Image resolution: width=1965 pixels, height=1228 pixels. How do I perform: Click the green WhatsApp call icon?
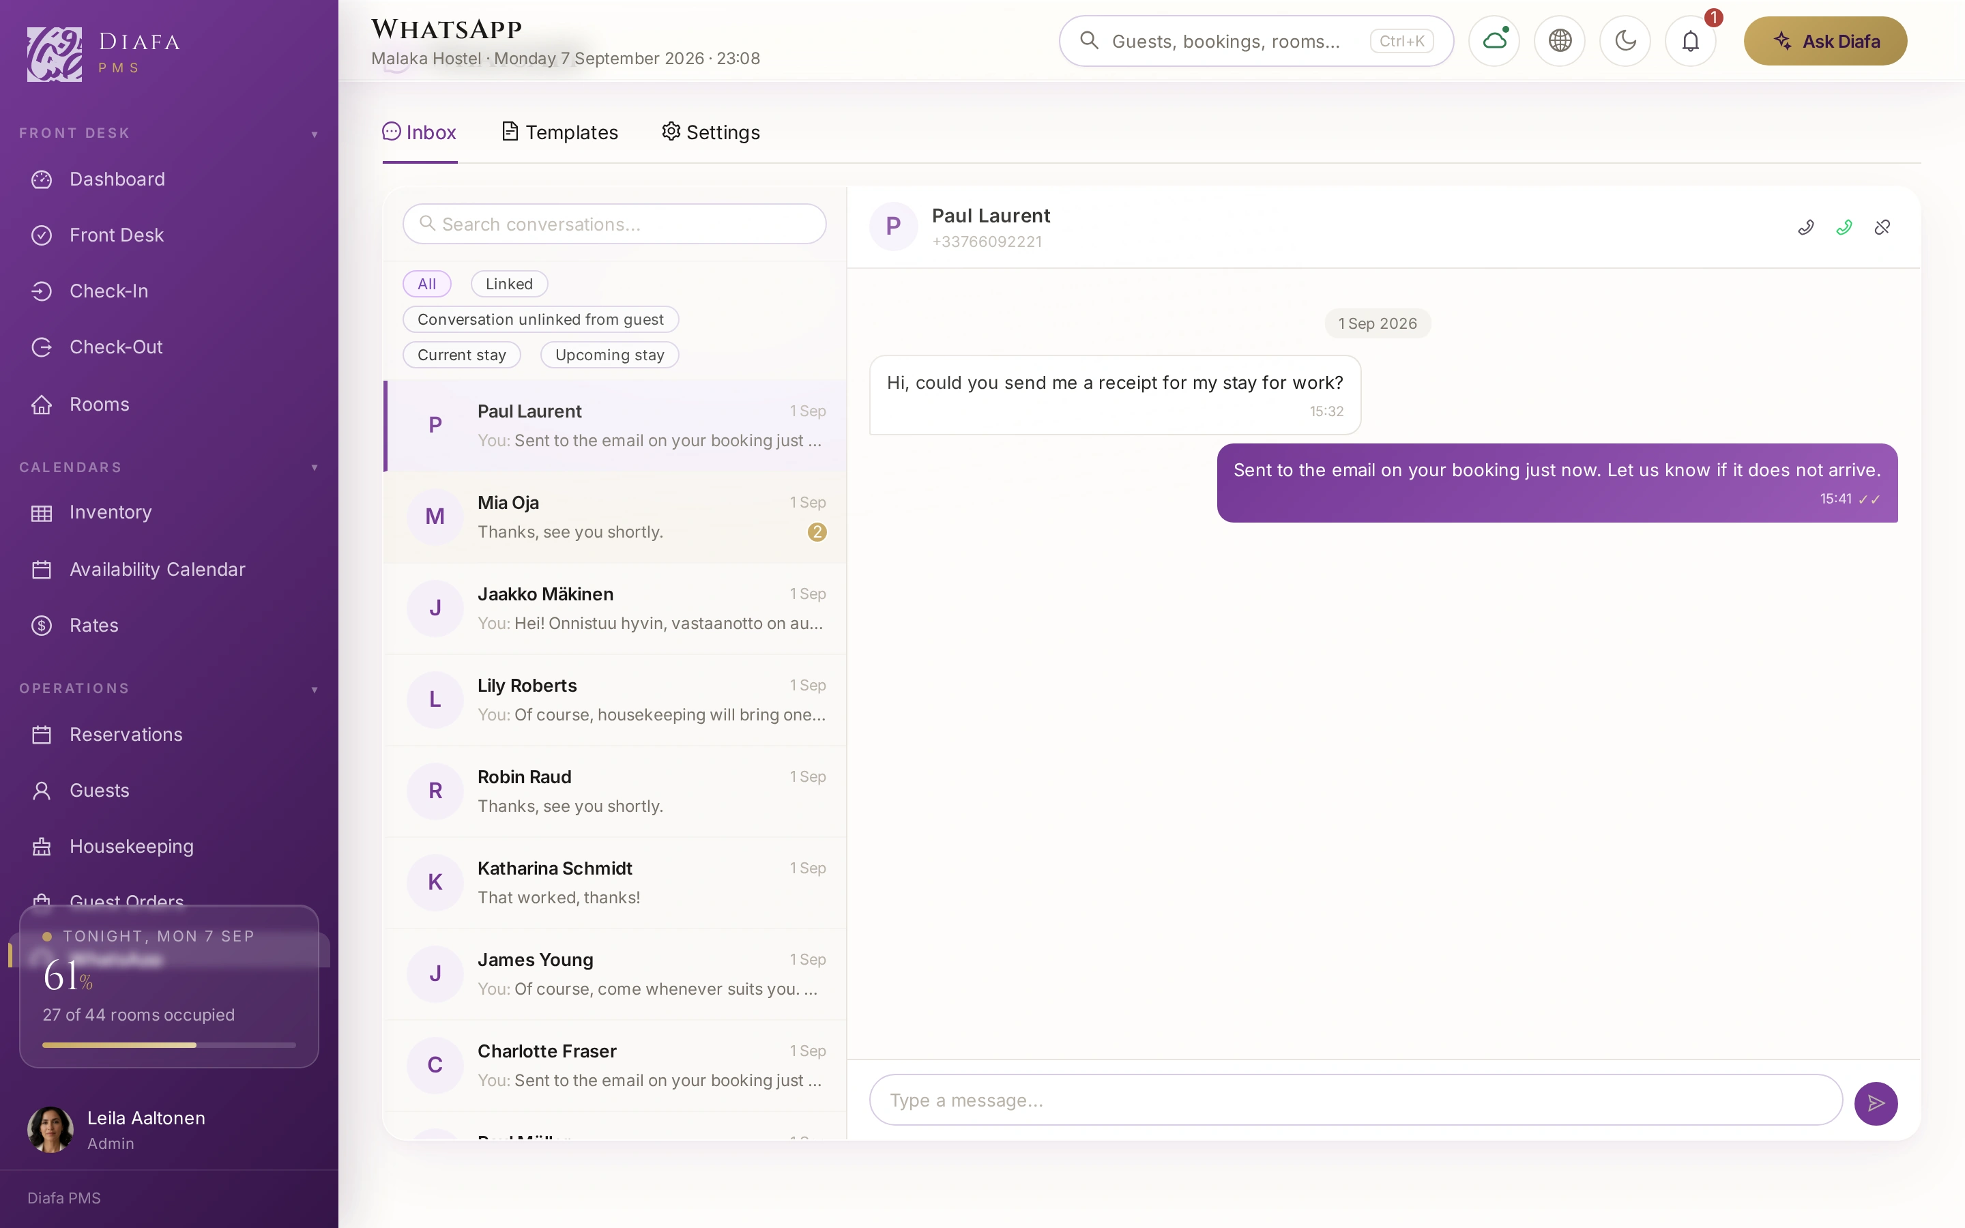[1843, 227]
